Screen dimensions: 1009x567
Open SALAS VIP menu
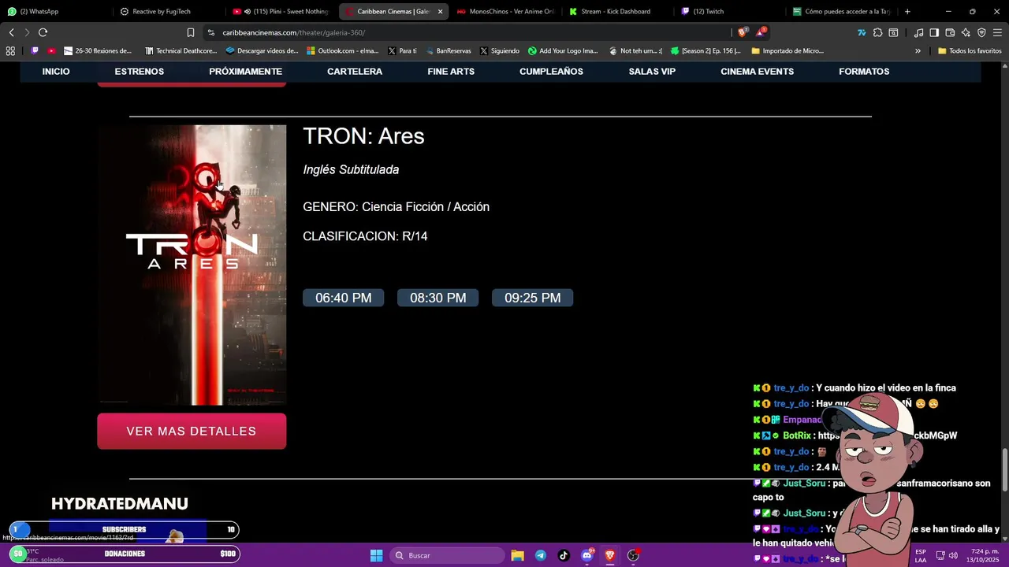[652, 71]
